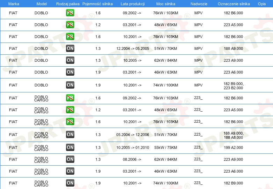Click the Nadwozie column header
Viewport: 273px width, 189px height.
pyautogui.click(x=199, y=4)
